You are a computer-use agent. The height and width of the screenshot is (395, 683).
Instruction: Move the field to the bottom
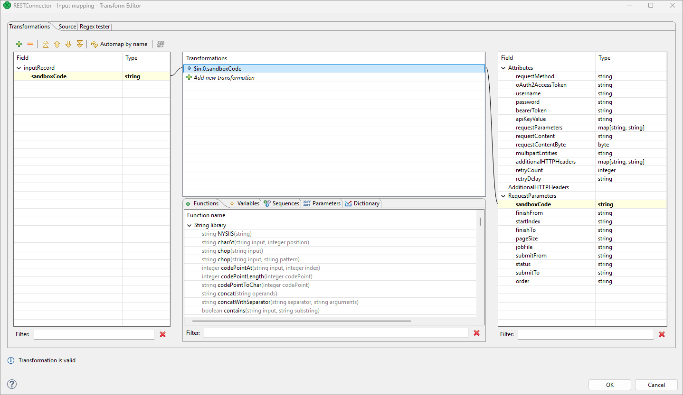tap(79, 44)
